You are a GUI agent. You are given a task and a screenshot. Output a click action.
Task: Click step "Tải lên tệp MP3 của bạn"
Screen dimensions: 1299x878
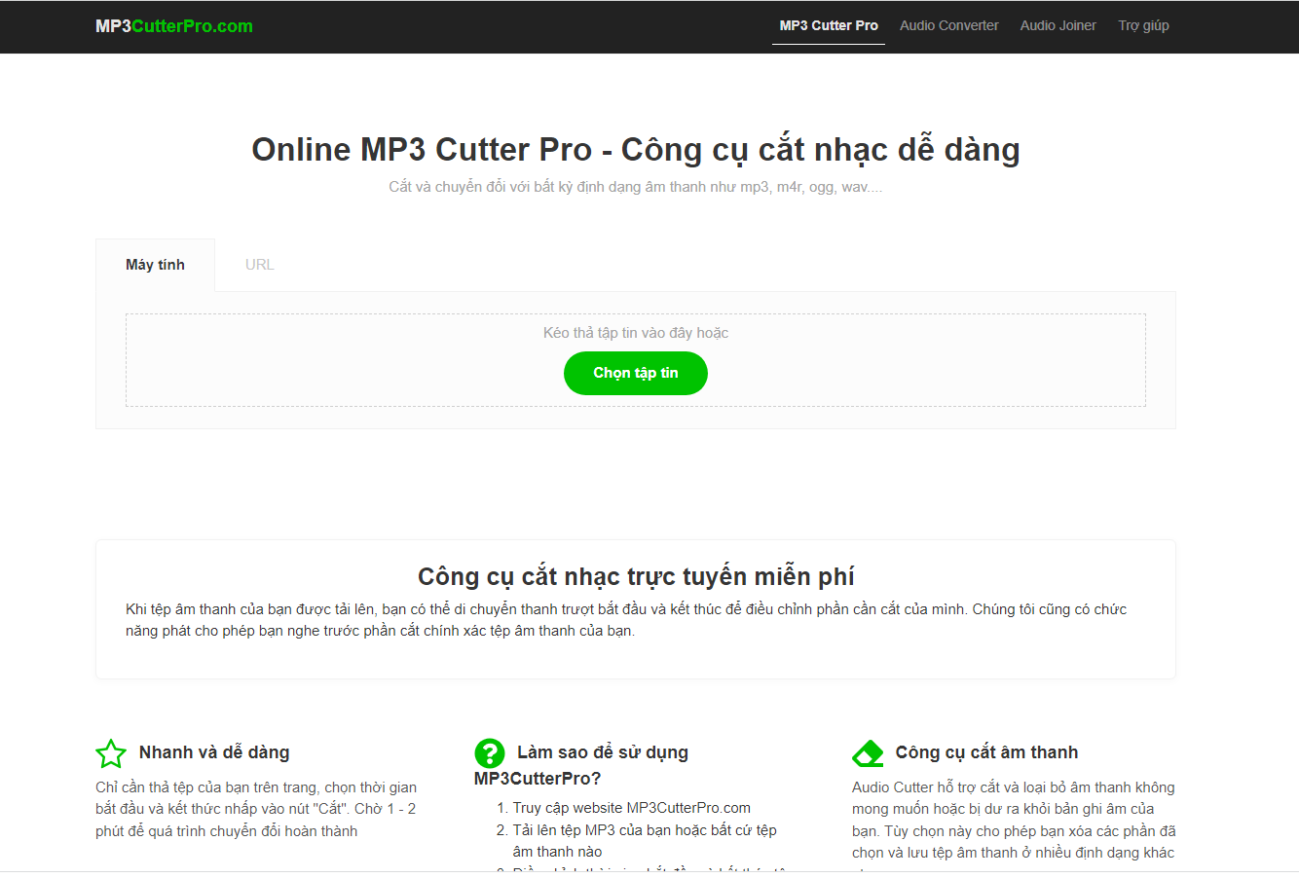645,841
